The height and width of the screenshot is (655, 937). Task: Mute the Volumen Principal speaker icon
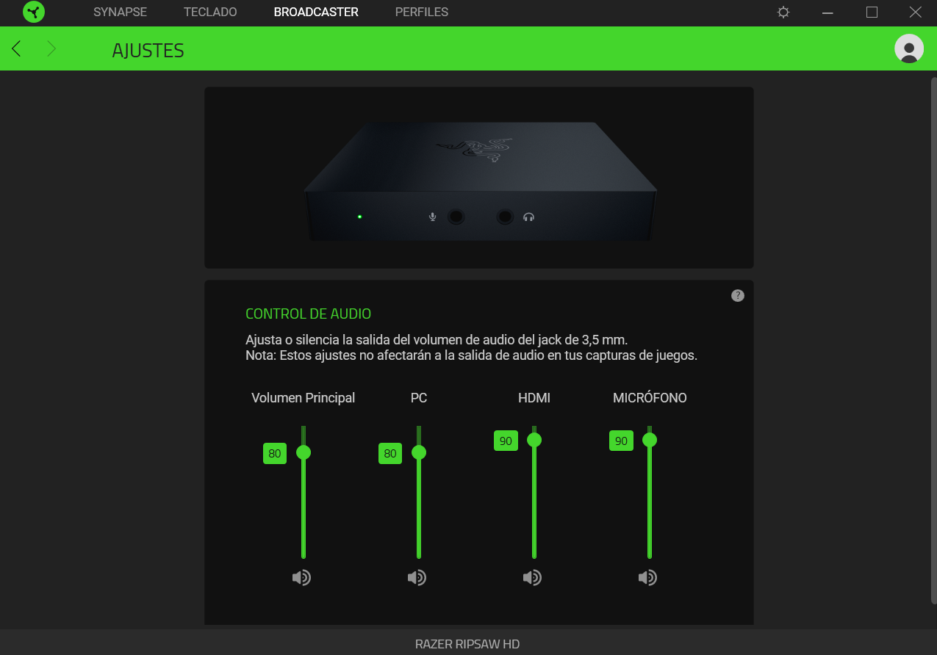pyautogui.click(x=301, y=578)
